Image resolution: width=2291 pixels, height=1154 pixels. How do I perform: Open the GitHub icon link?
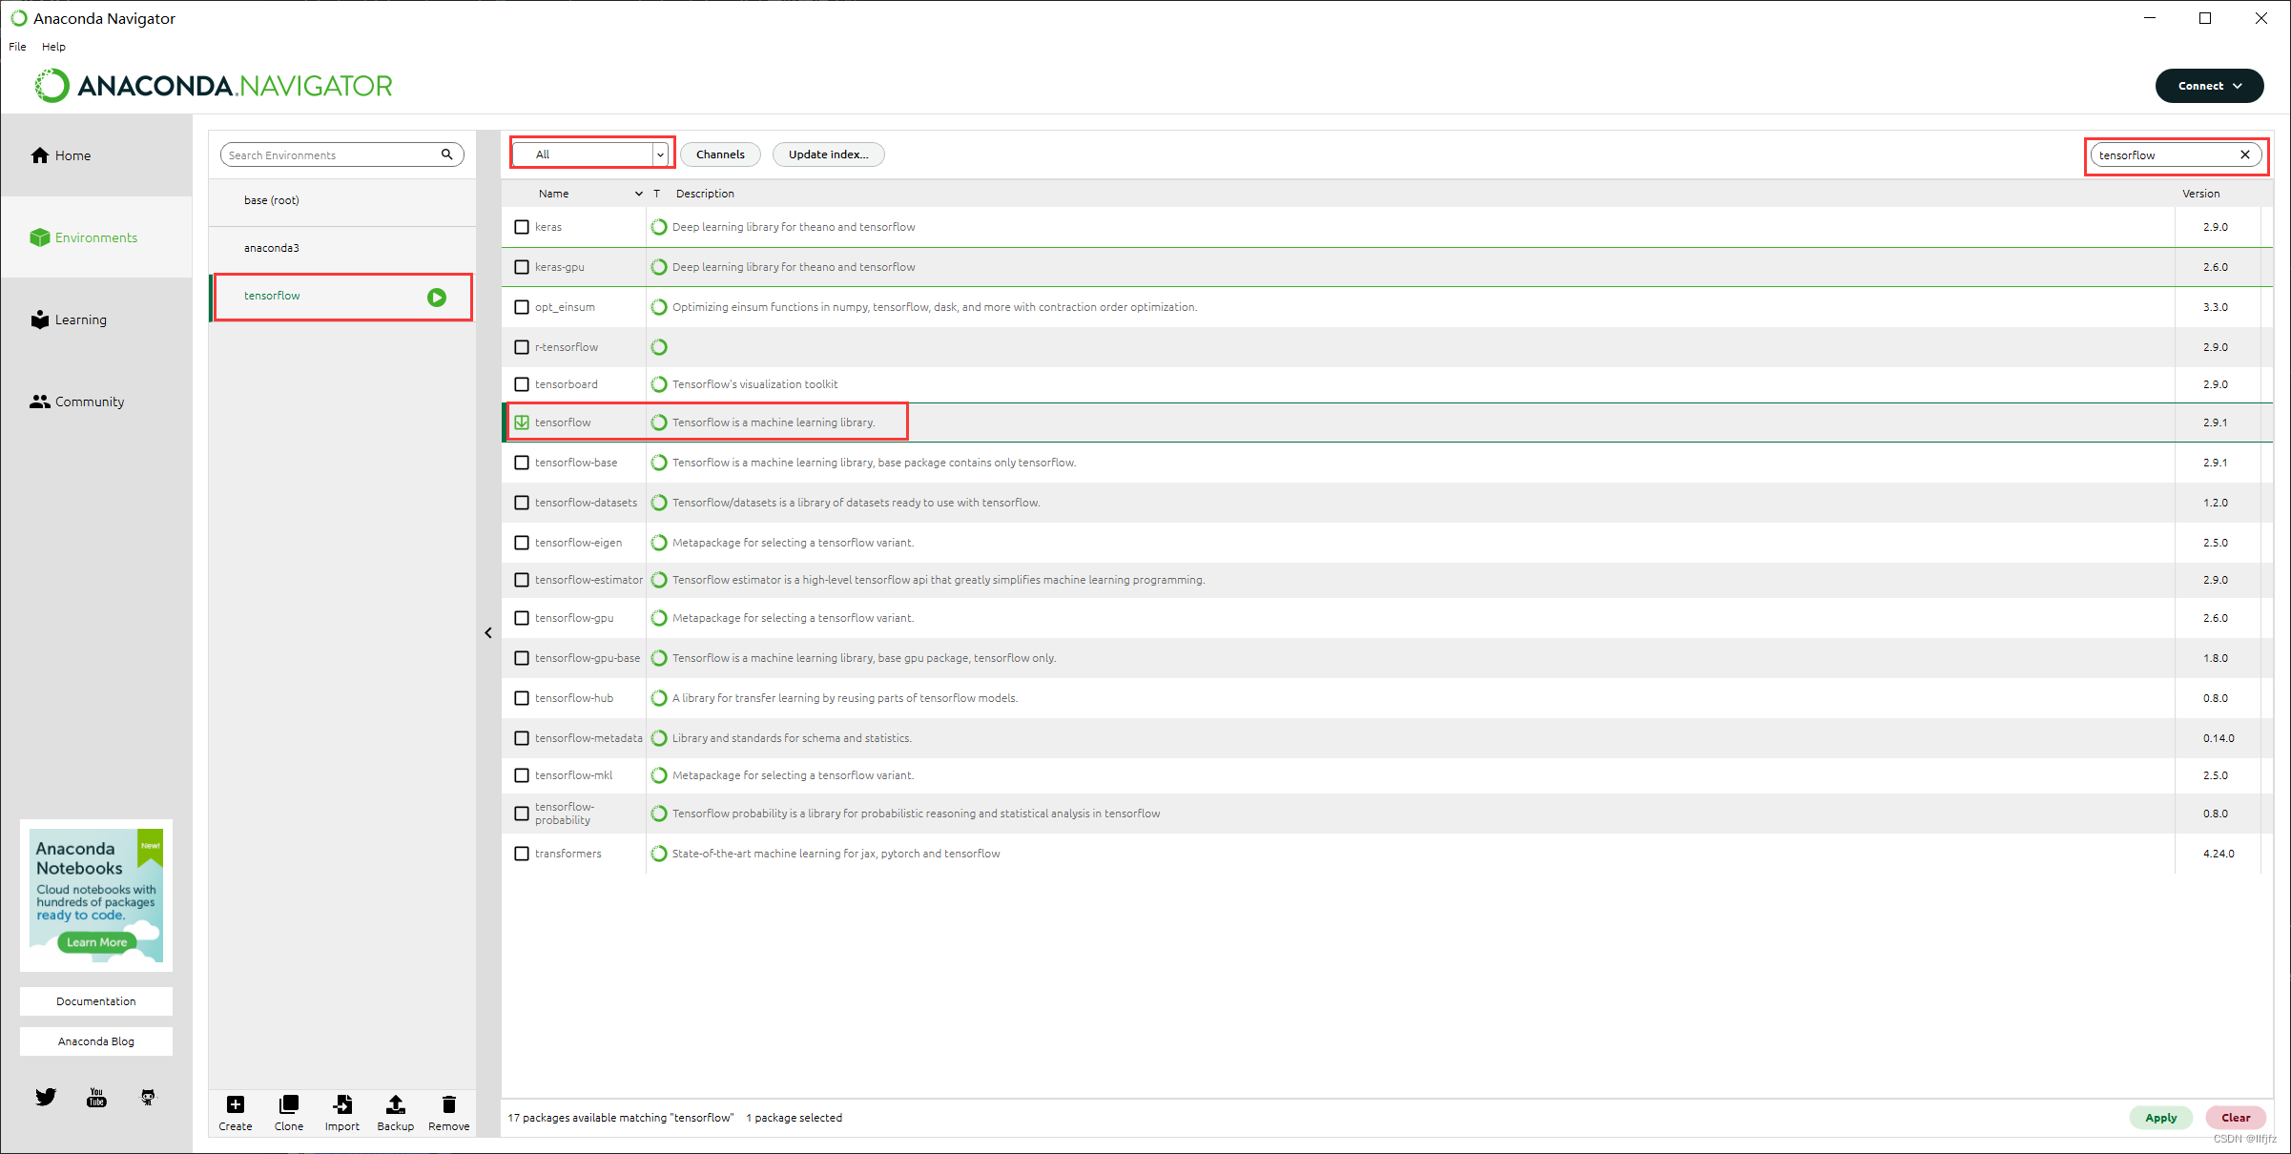pos(148,1097)
